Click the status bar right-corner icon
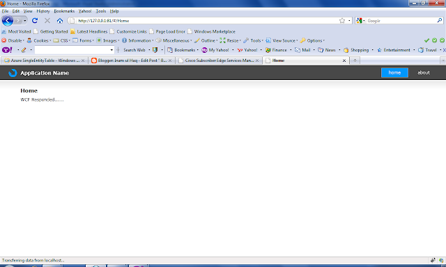This screenshot has width=446, height=267. [441, 260]
